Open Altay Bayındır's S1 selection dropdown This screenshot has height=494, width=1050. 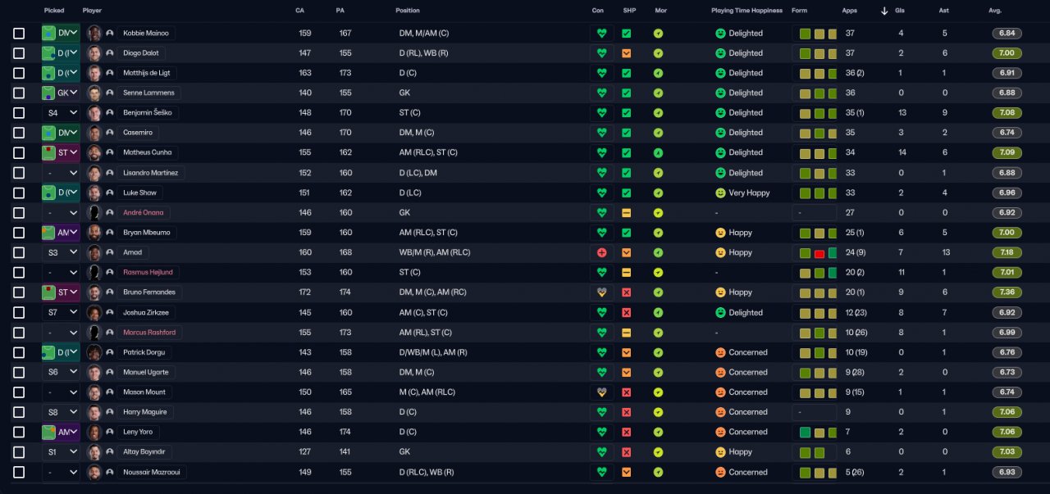[x=61, y=452]
